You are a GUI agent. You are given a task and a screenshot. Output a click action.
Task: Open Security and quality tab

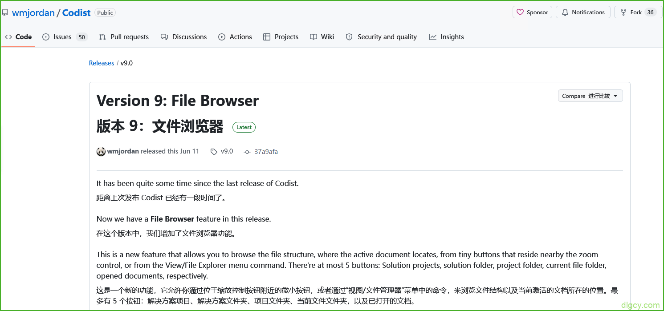click(381, 37)
